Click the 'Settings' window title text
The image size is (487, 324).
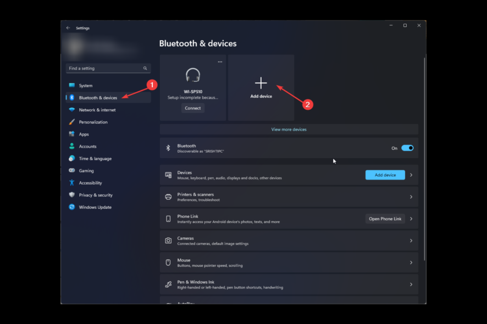point(82,28)
